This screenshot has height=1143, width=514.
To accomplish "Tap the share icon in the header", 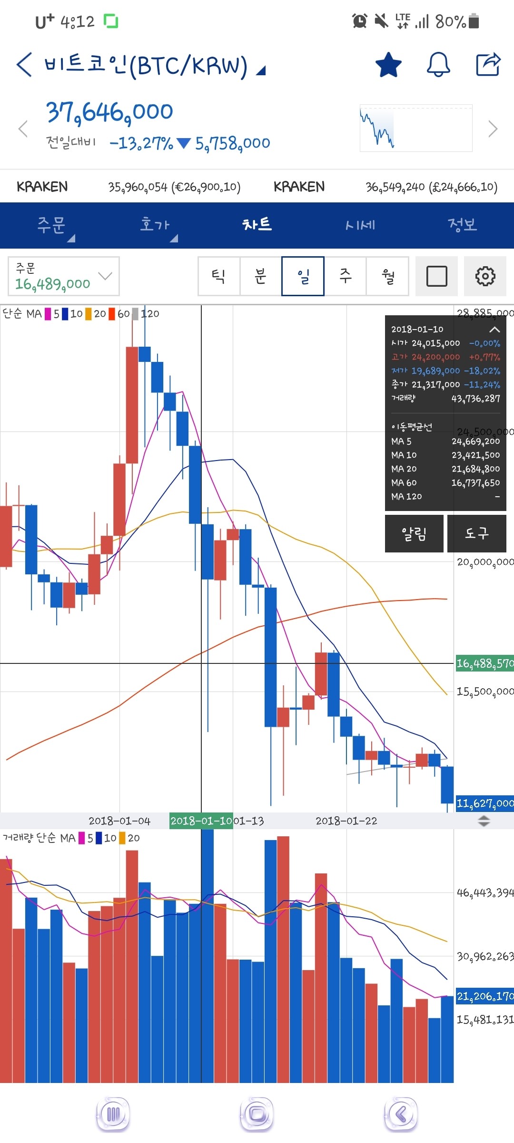I will click(488, 65).
